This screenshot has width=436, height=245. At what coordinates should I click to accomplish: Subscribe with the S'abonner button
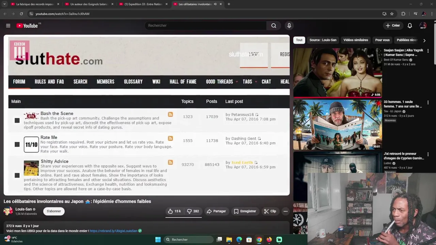[54, 211]
